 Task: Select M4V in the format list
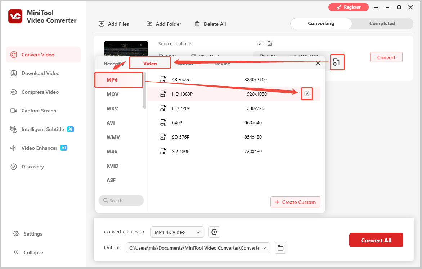click(119, 152)
